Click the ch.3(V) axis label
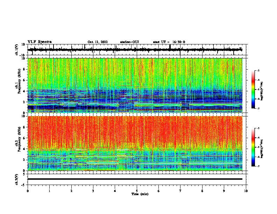277x214 pixels. coord(17,179)
